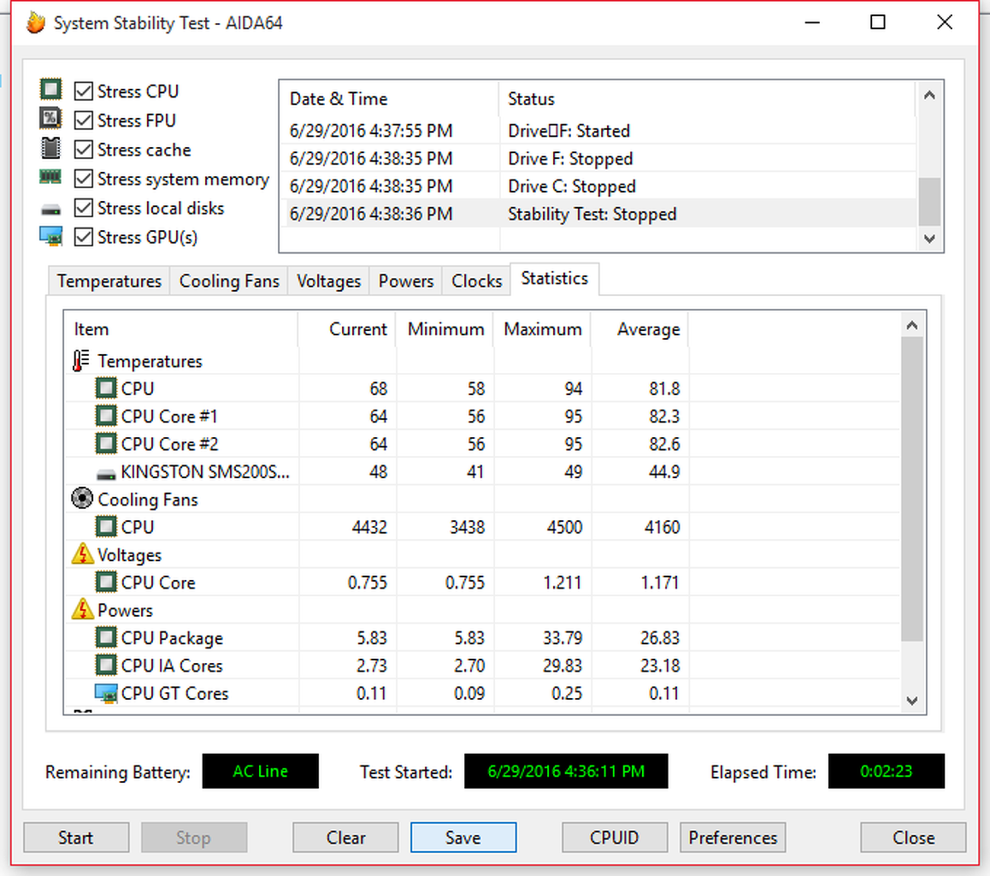Screen dimensions: 990x876
Task: Click the AC Line battery status display
Action: pos(260,771)
